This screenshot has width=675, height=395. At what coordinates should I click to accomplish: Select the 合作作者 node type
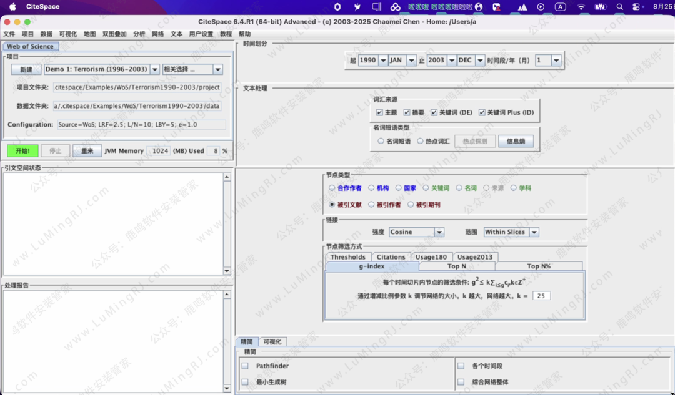pyautogui.click(x=332, y=188)
